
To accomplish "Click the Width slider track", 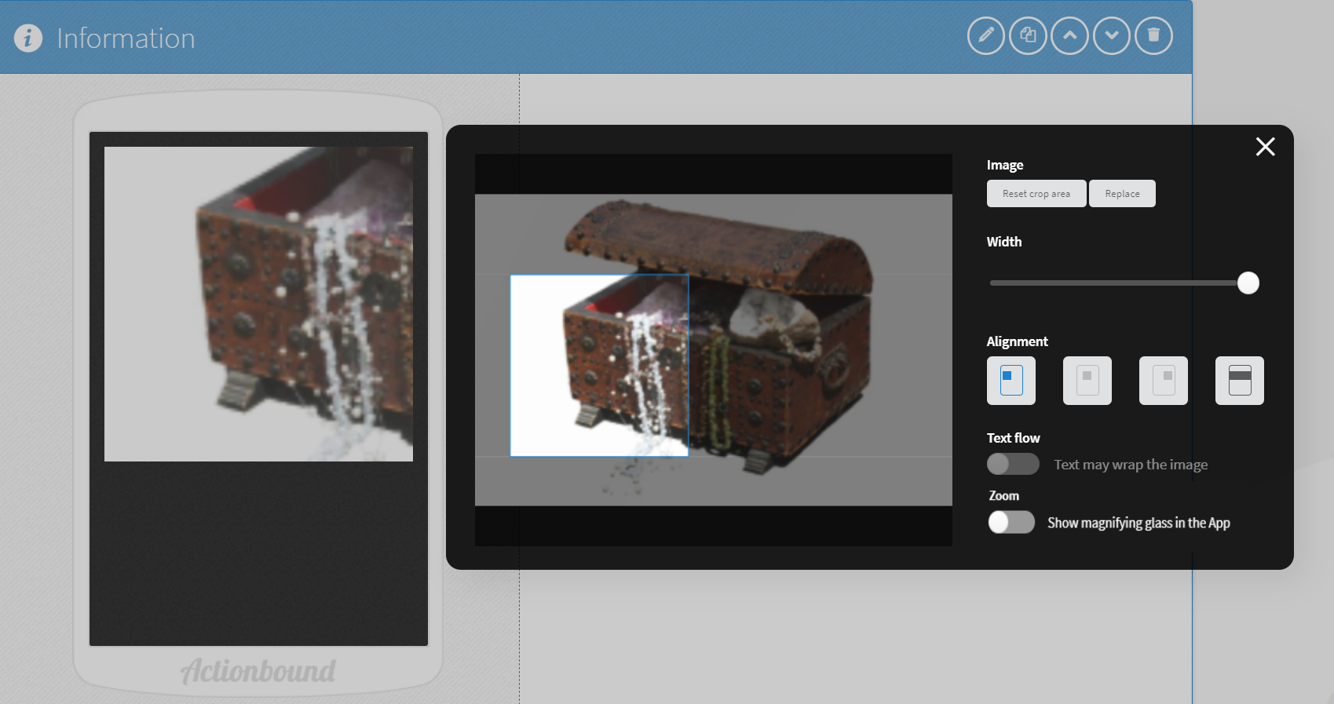I will pos(1119,283).
